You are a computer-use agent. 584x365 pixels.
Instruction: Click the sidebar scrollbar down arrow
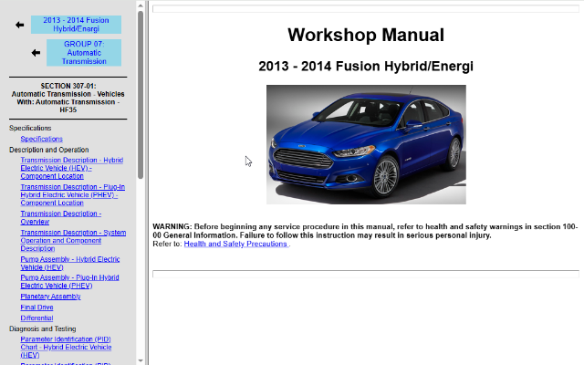141,360
